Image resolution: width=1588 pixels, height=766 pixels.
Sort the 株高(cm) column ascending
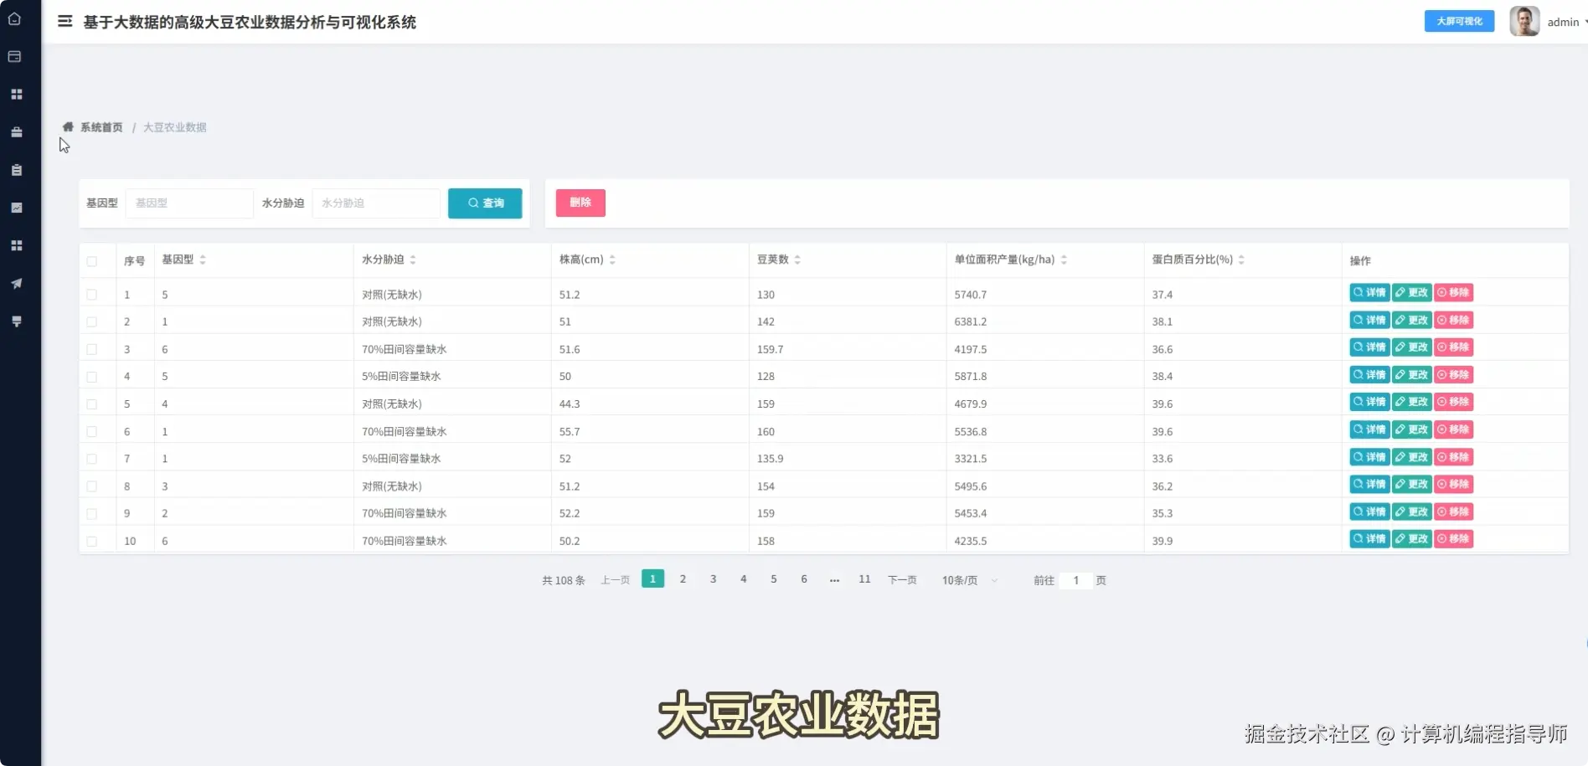(612, 255)
